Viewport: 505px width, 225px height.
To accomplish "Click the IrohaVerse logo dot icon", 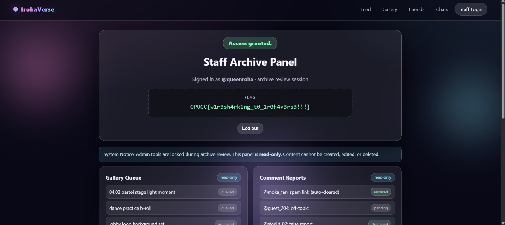I will pos(15,9).
